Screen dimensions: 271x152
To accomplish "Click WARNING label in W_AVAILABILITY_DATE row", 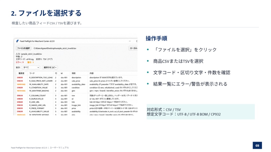I will coord(21,84).
